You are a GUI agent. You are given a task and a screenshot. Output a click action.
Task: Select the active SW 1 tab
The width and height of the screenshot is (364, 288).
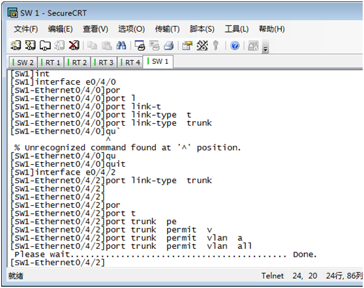point(158,61)
